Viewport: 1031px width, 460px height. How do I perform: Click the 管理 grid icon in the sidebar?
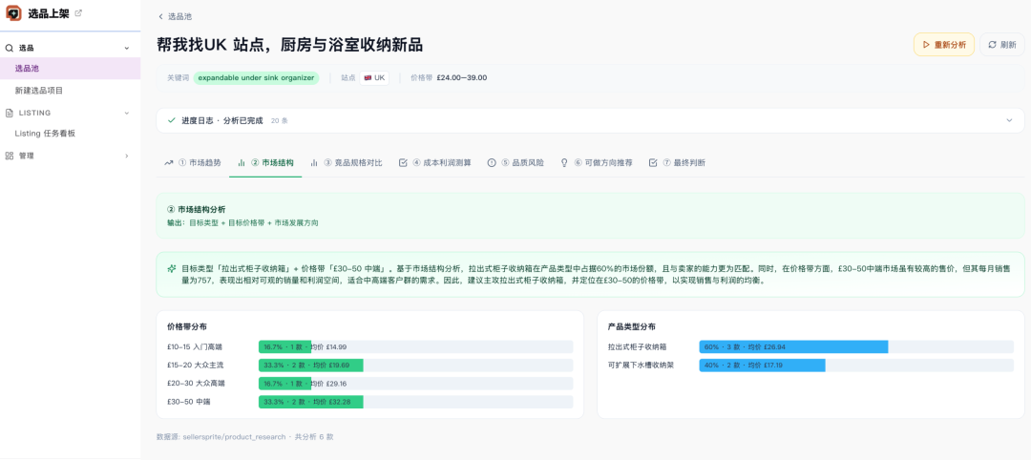click(x=10, y=156)
